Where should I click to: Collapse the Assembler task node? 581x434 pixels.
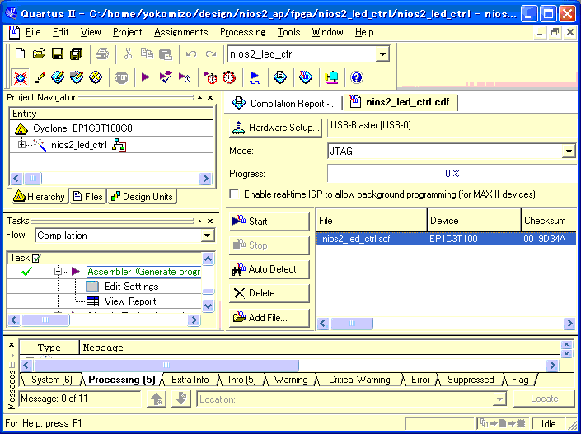click(x=58, y=272)
